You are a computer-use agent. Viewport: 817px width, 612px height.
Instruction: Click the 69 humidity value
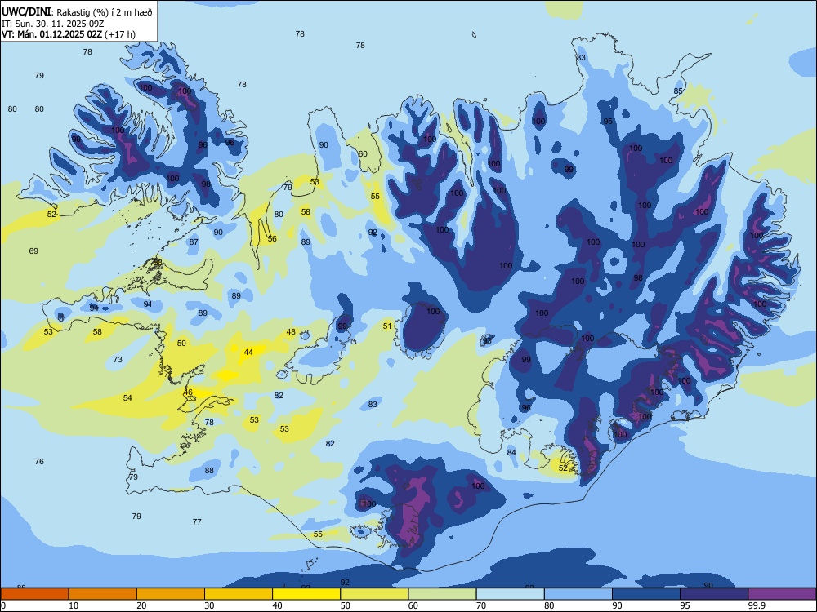click(33, 251)
